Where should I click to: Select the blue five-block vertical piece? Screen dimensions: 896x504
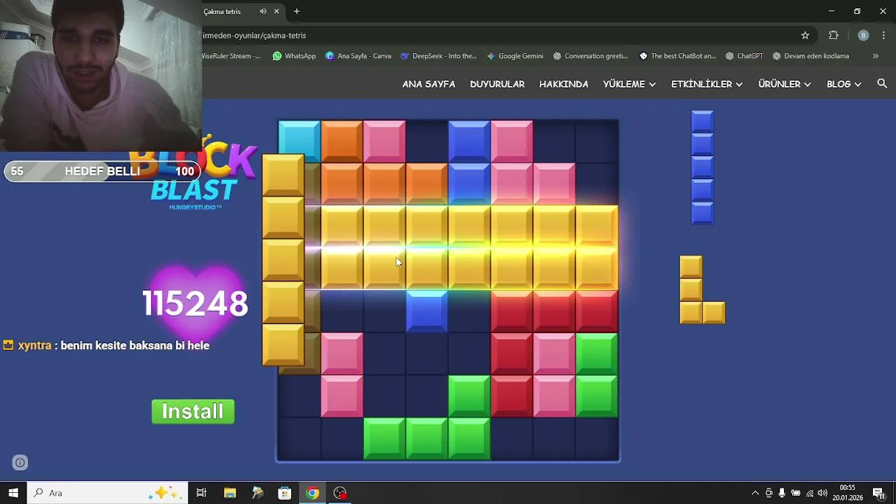tap(702, 167)
